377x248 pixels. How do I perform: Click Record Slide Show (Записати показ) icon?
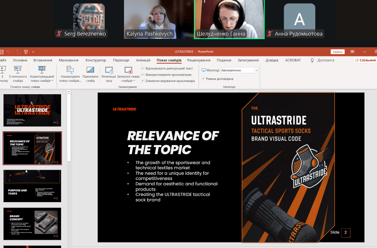point(128,70)
